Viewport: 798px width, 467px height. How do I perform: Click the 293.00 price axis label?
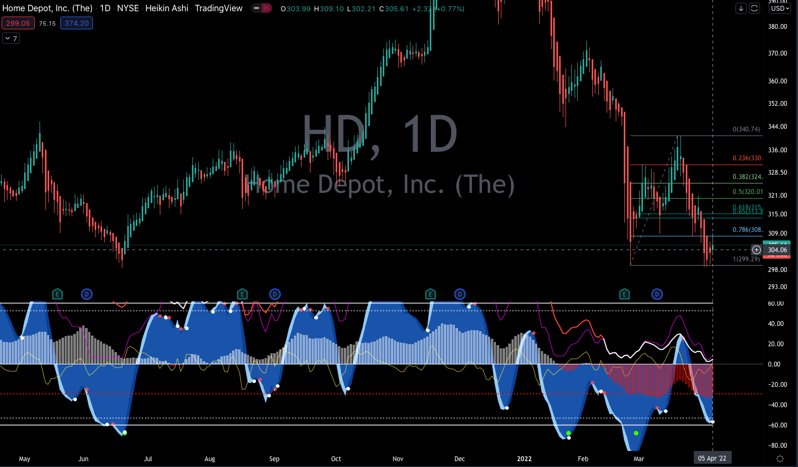pyautogui.click(x=778, y=287)
